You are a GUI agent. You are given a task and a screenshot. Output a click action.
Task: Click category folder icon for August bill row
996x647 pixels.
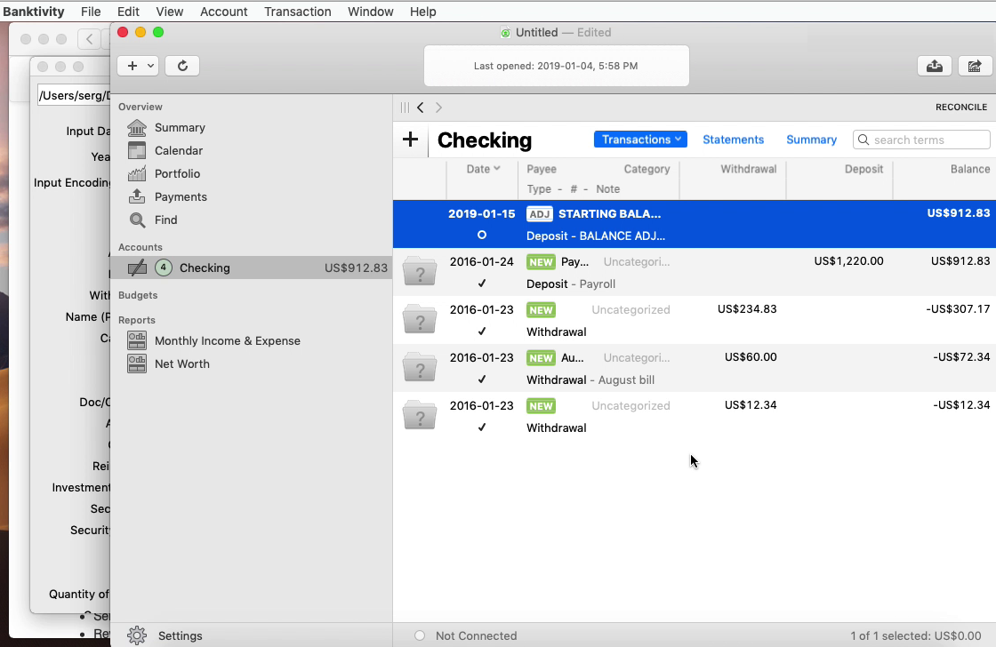pyautogui.click(x=419, y=368)
